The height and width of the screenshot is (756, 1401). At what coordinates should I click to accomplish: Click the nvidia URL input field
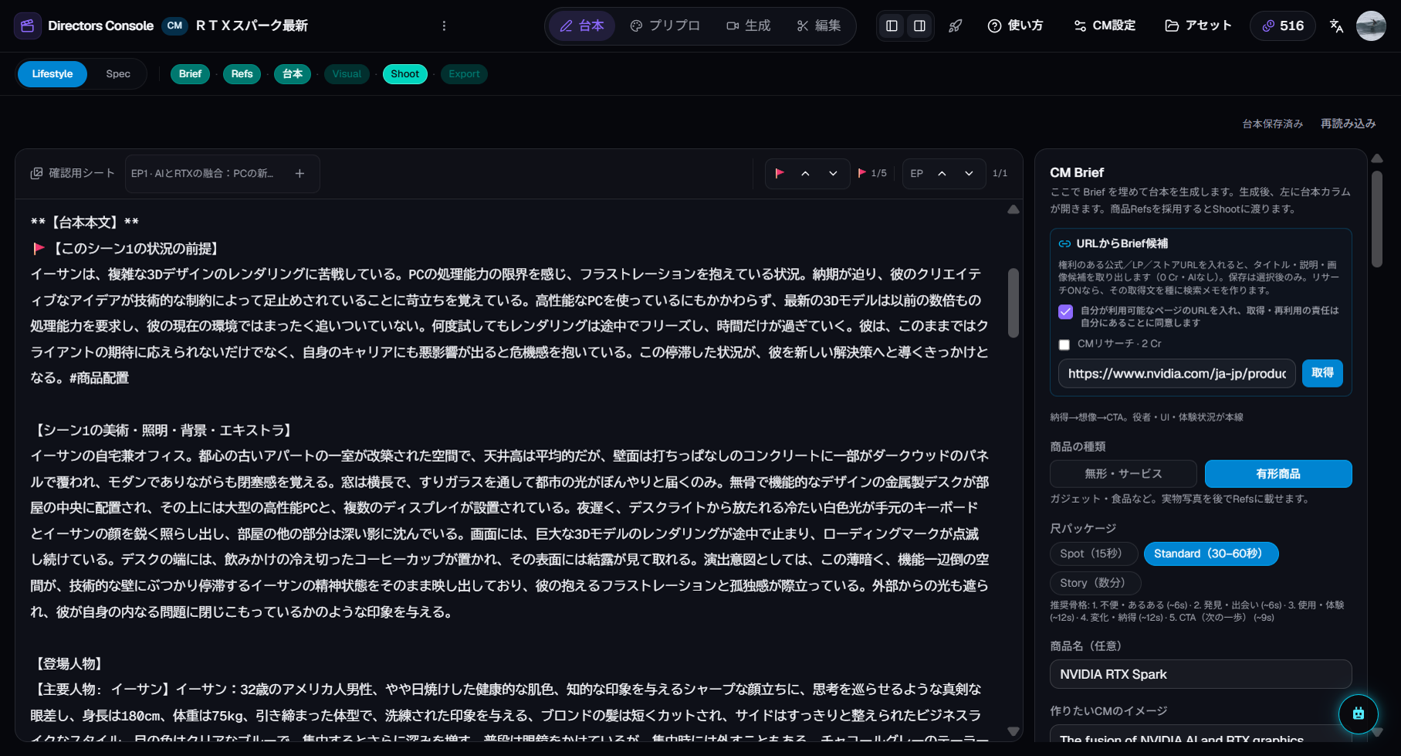point(1176,374)
